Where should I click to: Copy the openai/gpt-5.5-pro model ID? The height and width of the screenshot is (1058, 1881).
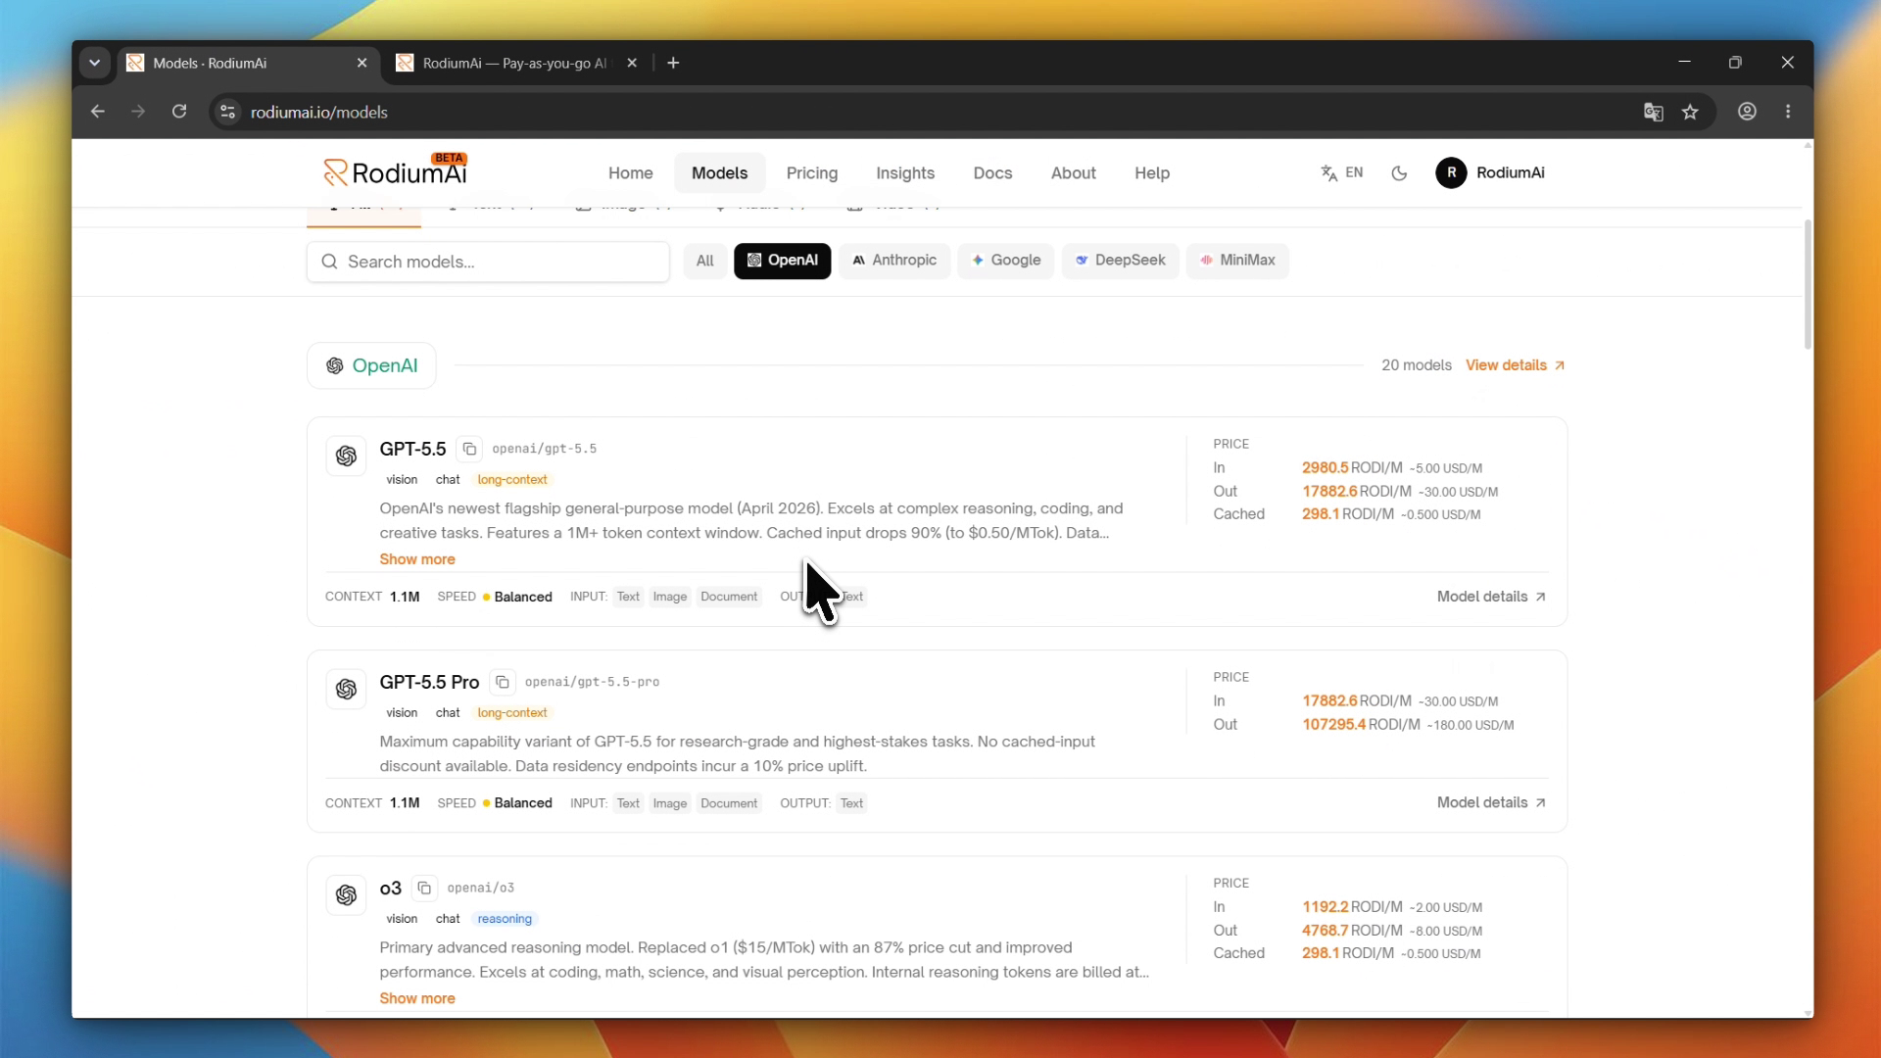503,682
